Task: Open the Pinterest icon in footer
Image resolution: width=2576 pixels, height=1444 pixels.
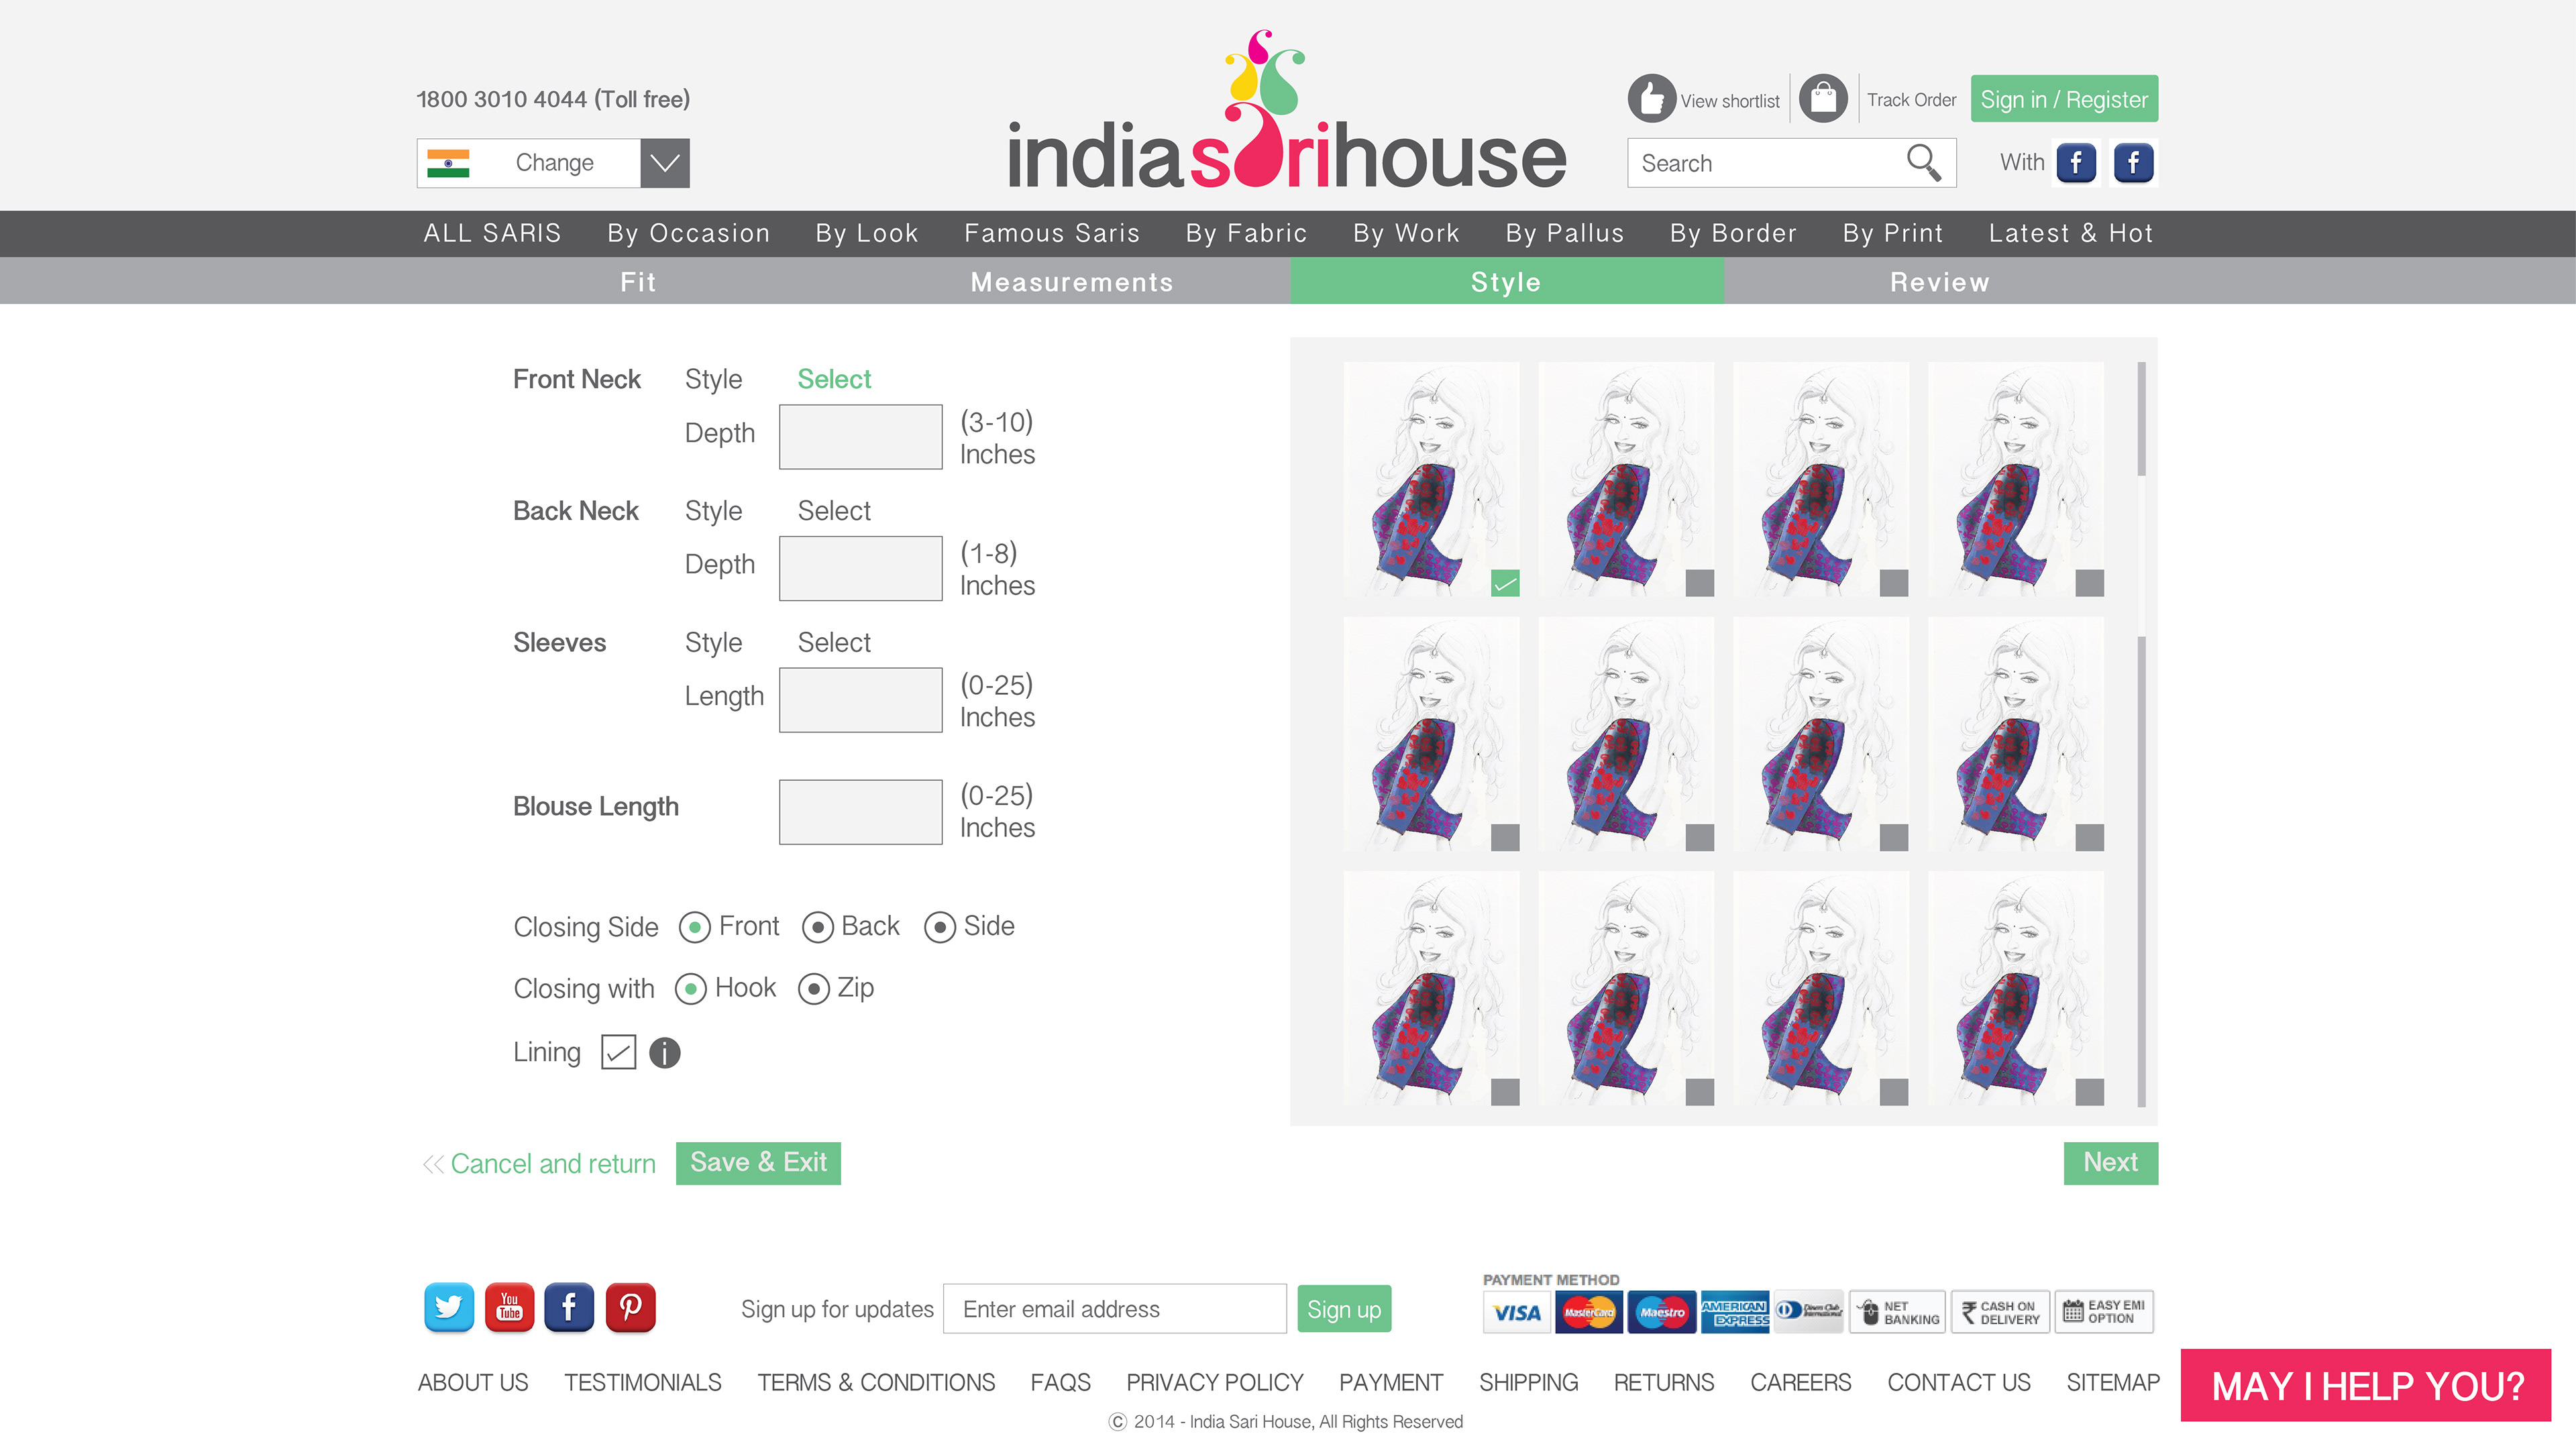Action: coord(630,1307)
